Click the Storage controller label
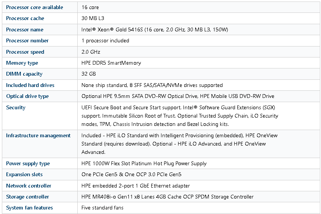Screen dimensions: 321x214 point(27,197)
